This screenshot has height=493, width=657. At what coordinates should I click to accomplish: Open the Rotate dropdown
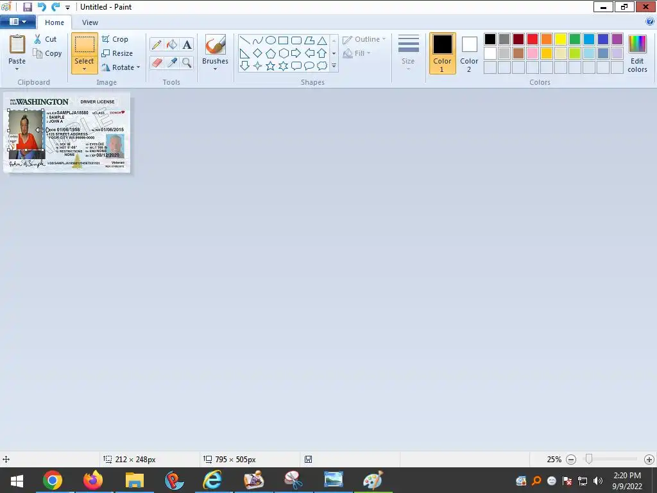tap(121, 67)
